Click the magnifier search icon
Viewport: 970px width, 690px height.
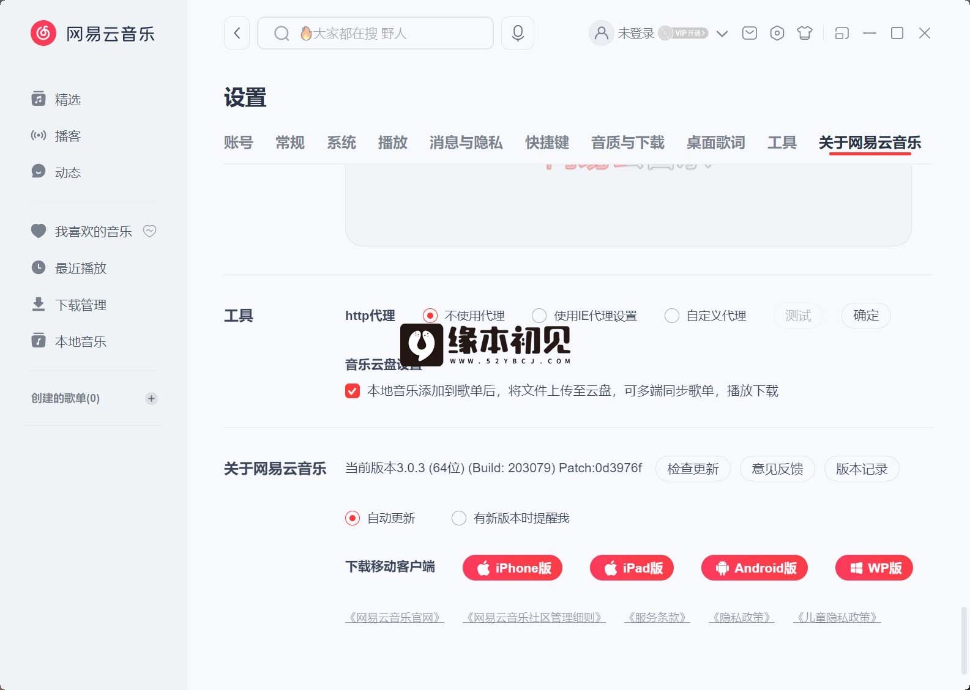click(281, 34)
